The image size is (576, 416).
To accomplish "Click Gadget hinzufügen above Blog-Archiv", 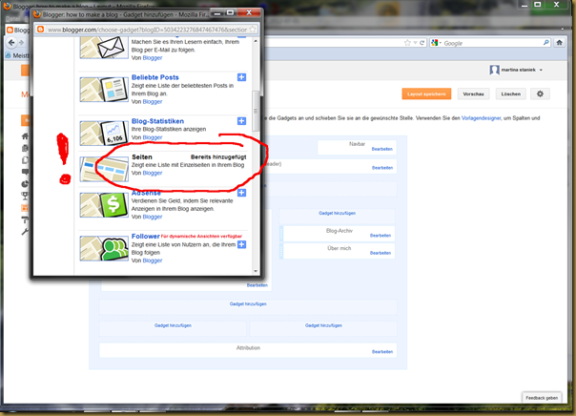I will (x=337, y=213).
